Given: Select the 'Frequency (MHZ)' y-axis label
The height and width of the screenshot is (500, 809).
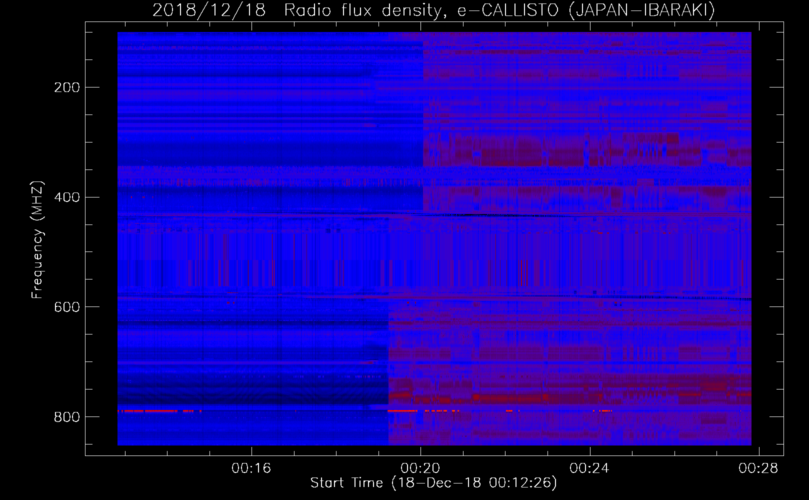Looking at the screenshot, I should coord(37,240).
